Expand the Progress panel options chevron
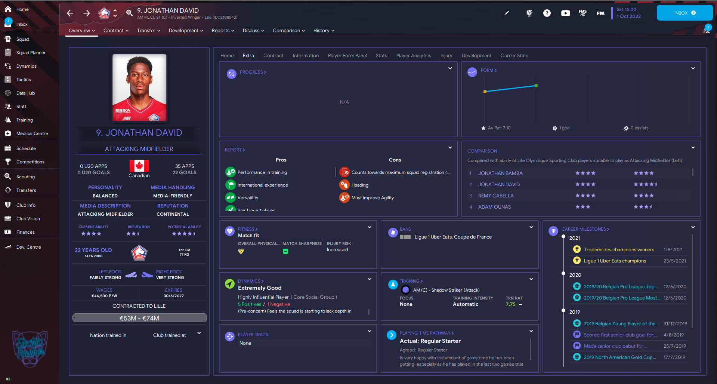The image size is (717, 384). [450, 68]
